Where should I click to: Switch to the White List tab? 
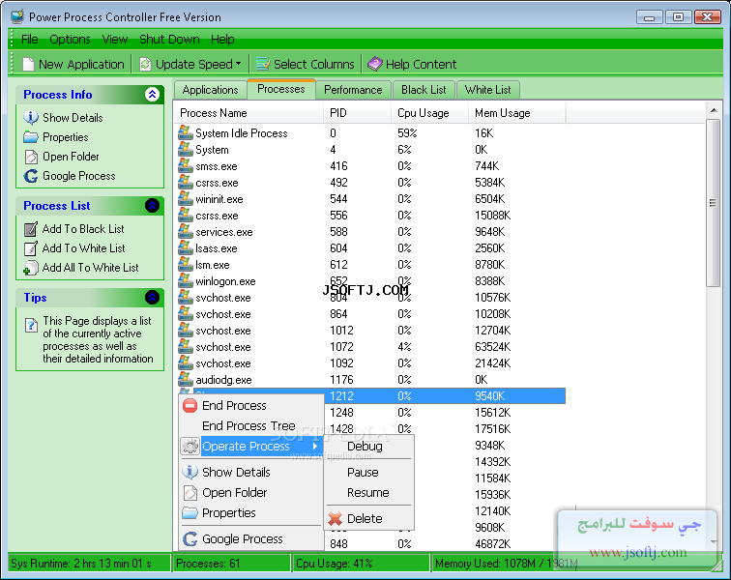(487, 90)
